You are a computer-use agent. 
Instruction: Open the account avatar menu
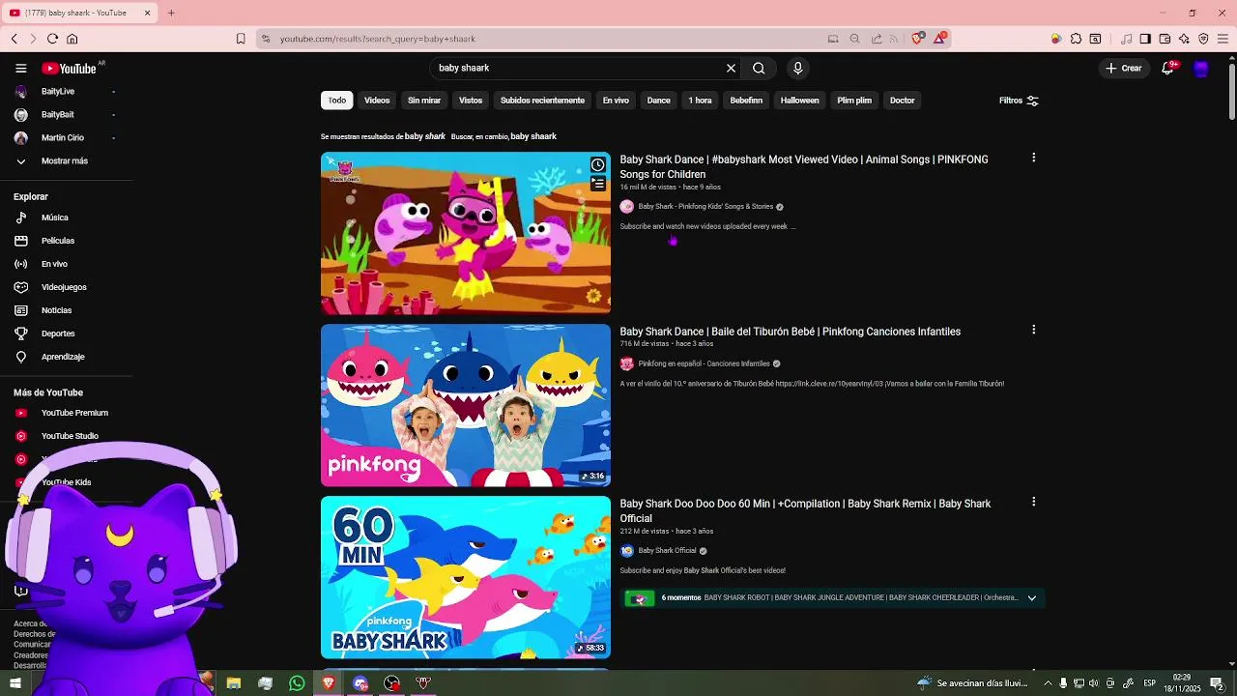pyautogui.click(x=1201, y=69)
